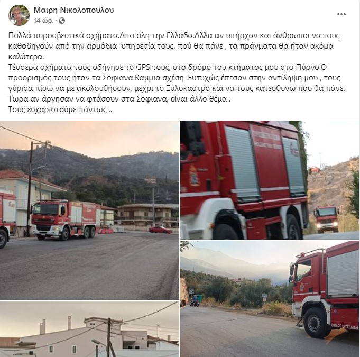Click the red car in the street photo
Viewport: 360px width, 357px height.
[160, 230]
